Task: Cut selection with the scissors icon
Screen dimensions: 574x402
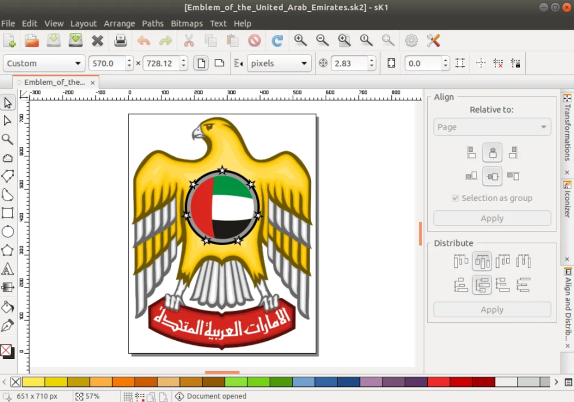Action: 188,40
